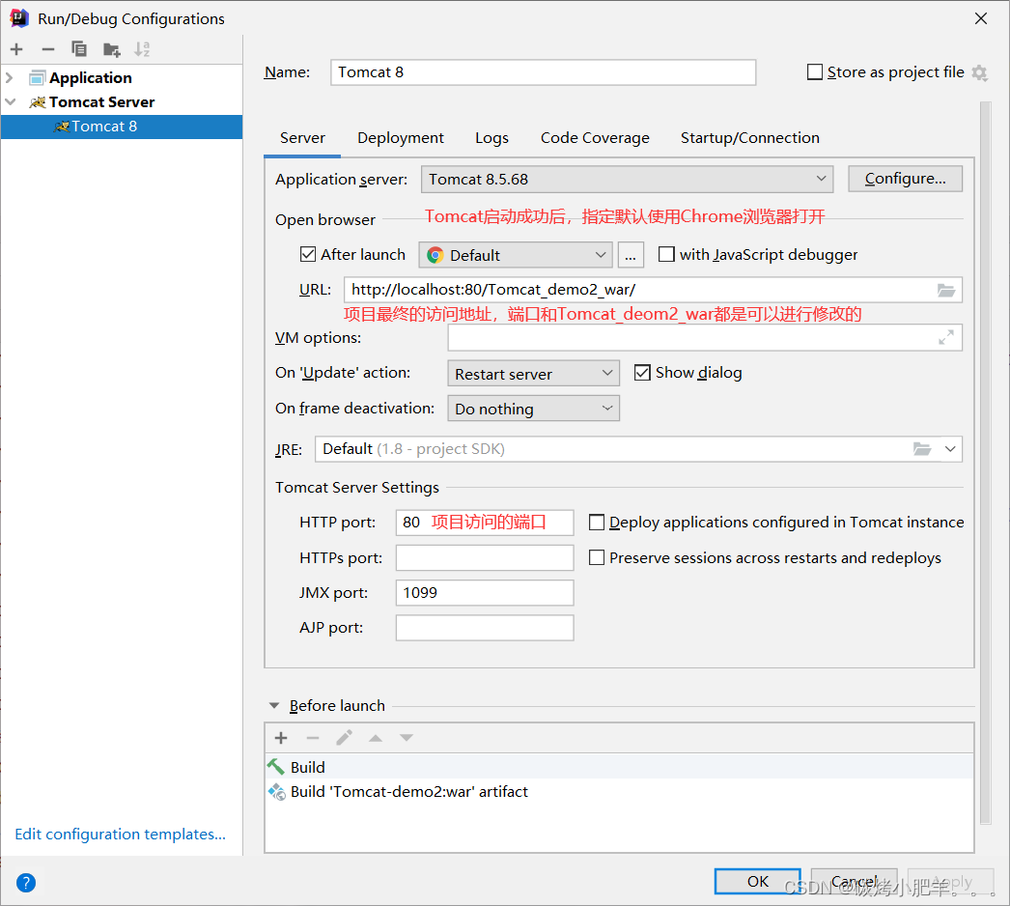Click the vertical scrollbar on the right
This screenshot has height=906, width=1010.
[x=985, y=462]
